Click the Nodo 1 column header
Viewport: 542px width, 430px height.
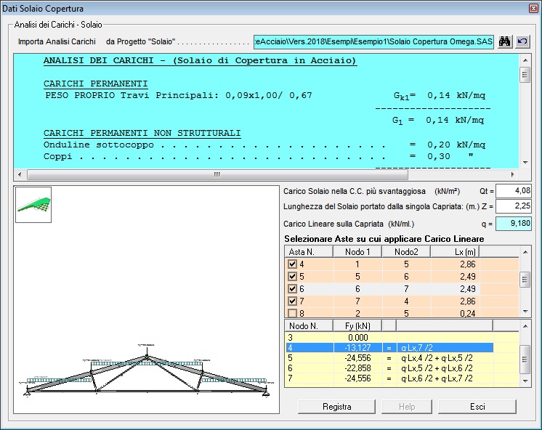pyautogui.click(x=357, y=252)
